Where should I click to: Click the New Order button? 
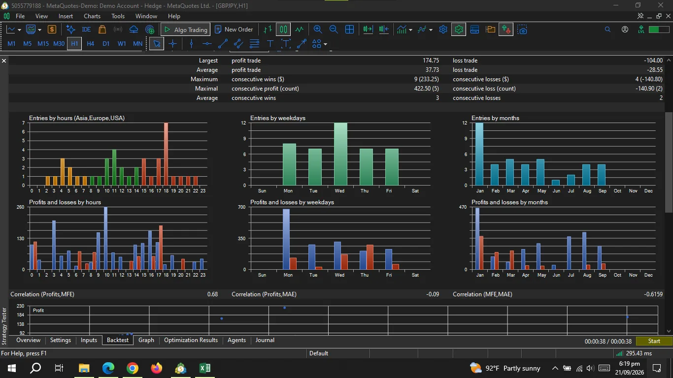click(234, 30)
